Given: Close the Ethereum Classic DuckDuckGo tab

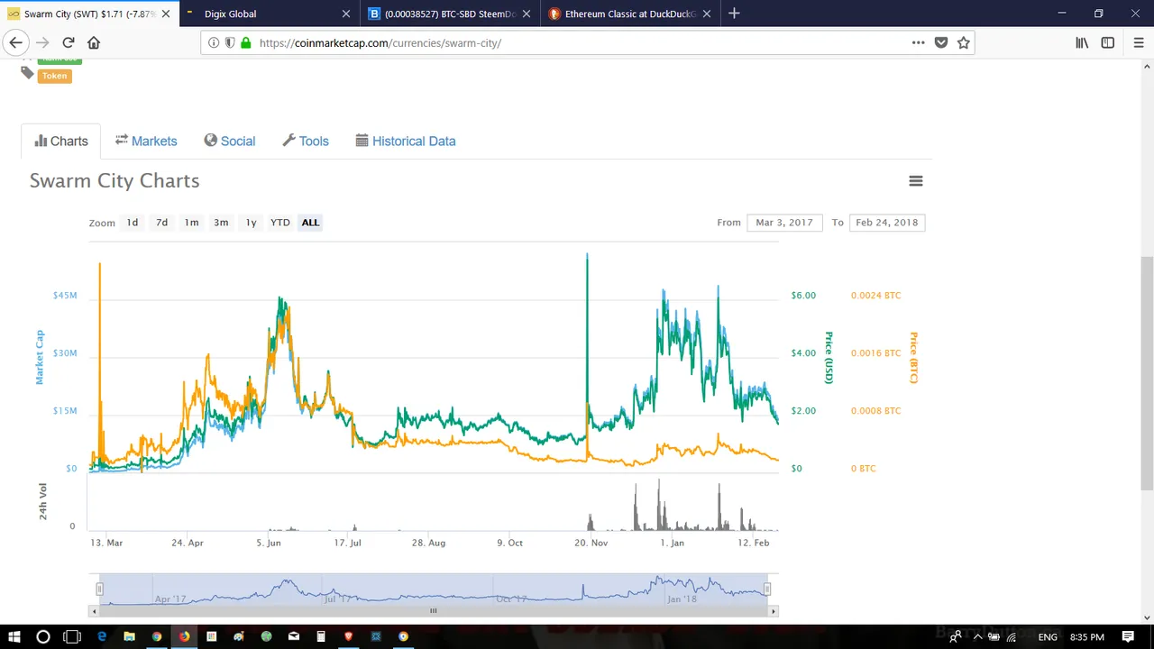Looking at the screenshot, I should pyautogui.click(x=707, y=14).
